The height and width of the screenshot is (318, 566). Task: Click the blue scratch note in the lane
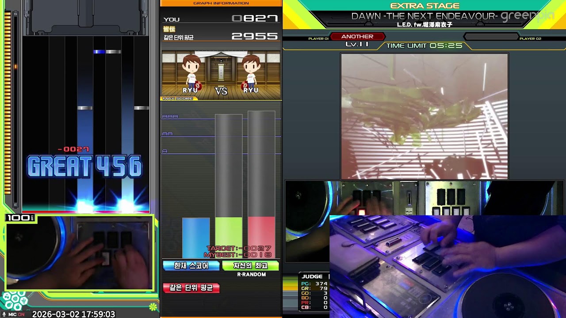[99, 52]
